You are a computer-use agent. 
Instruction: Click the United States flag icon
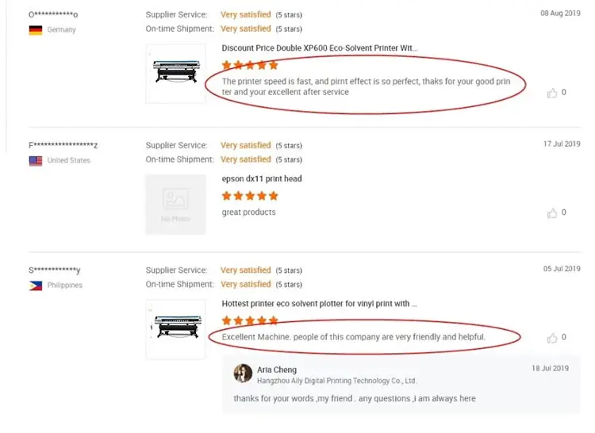pyautogui.click(x=36, y=160)
